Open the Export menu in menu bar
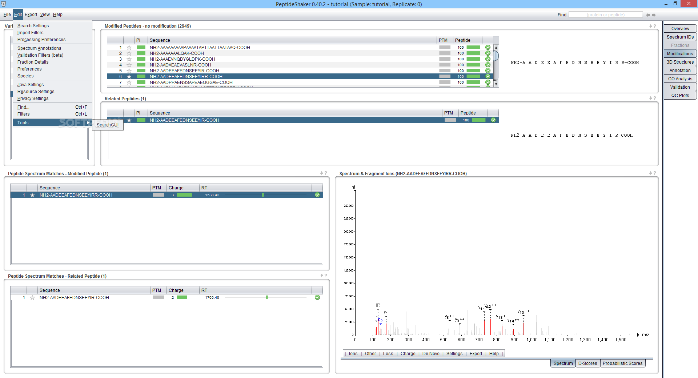Viewport: 698px width, 378px height. (31, 15)
